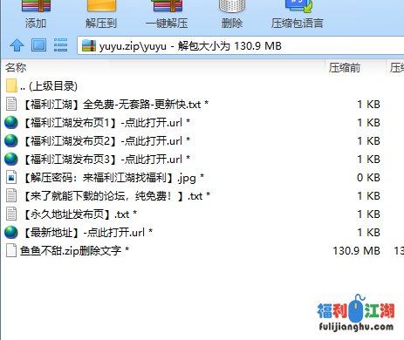Switch to large icon view mode
Screen dimensions: 404x340
pyautogui.click(x=38, y=45)
